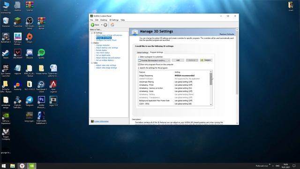Open the Windows Start menu
Screen dimensions: 300x169
[x=4, y=166]
